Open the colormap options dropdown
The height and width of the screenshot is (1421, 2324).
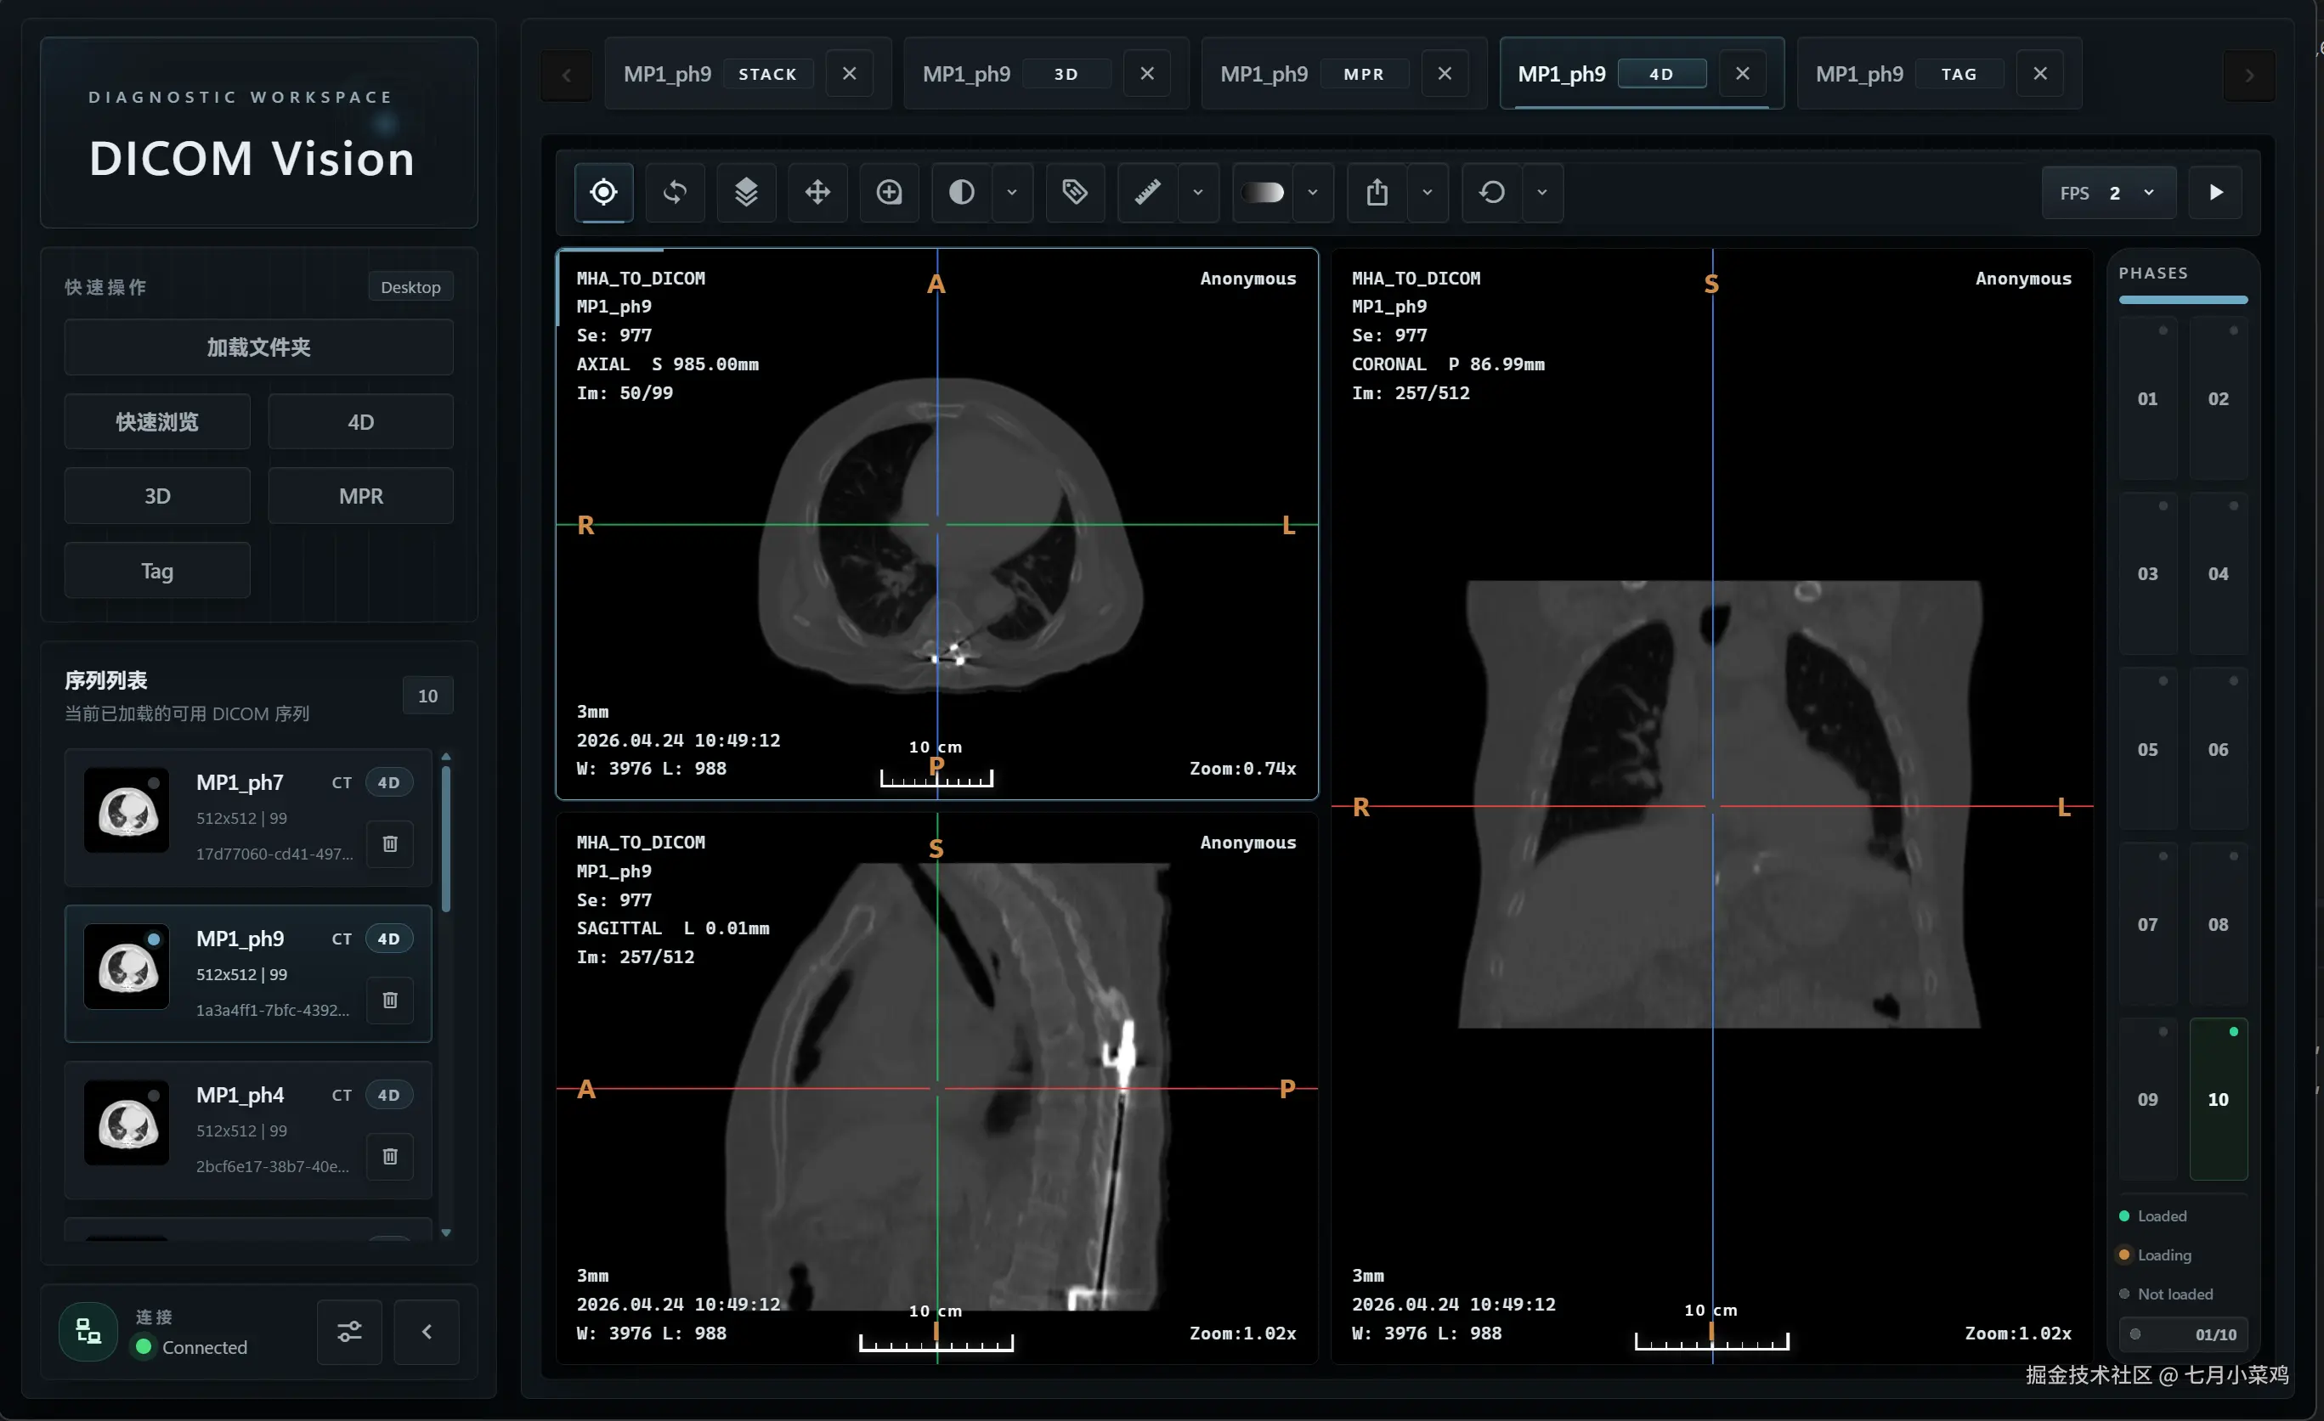tap(1313, 192)
